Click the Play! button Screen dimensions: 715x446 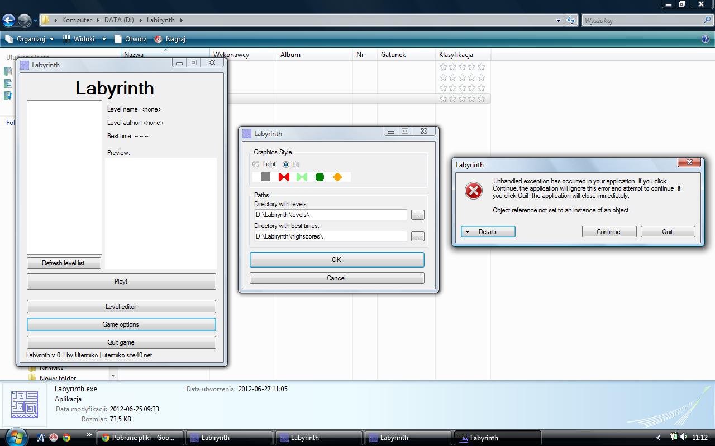pos(121,282)
